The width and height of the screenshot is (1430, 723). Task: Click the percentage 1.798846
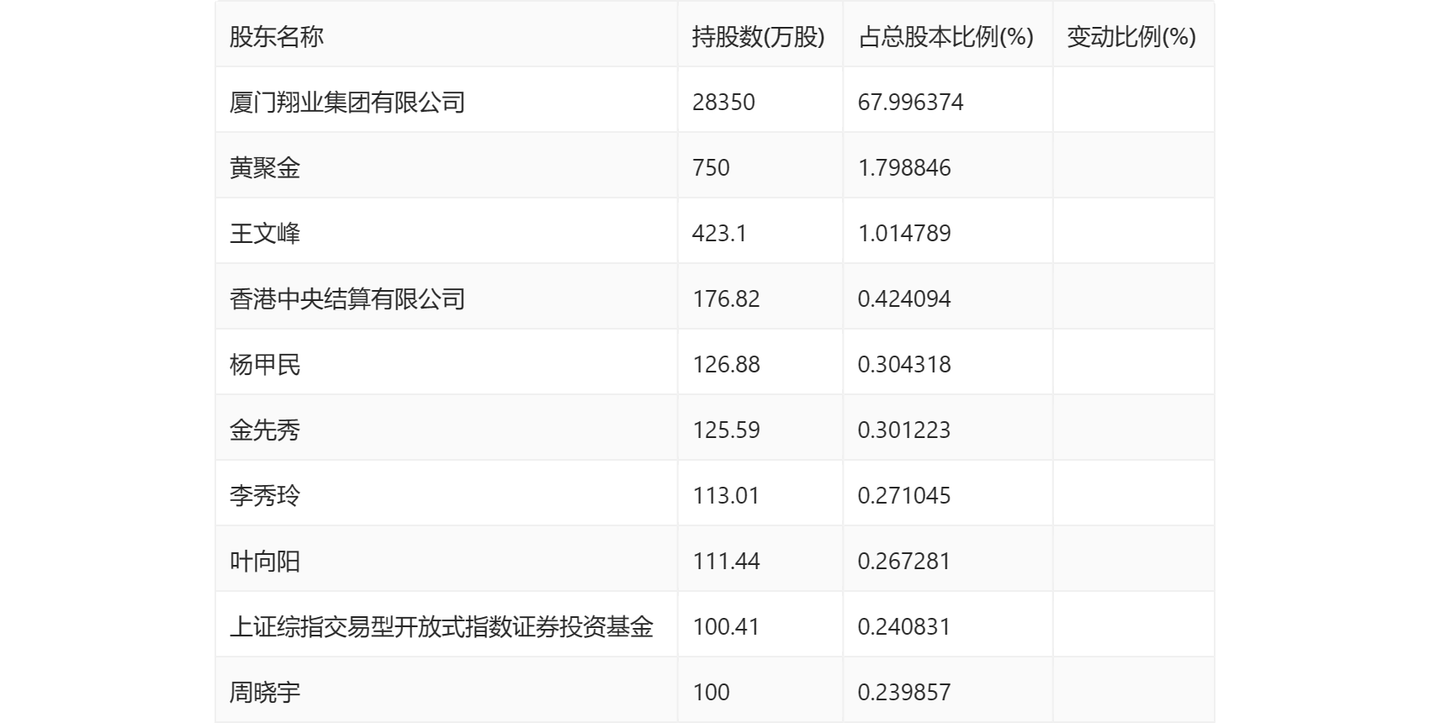tap(904, 168)
